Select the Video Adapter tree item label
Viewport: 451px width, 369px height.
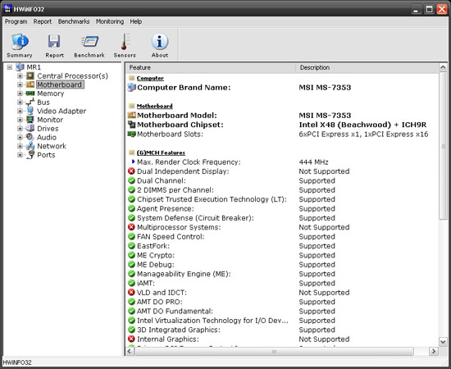coord(61,111)
